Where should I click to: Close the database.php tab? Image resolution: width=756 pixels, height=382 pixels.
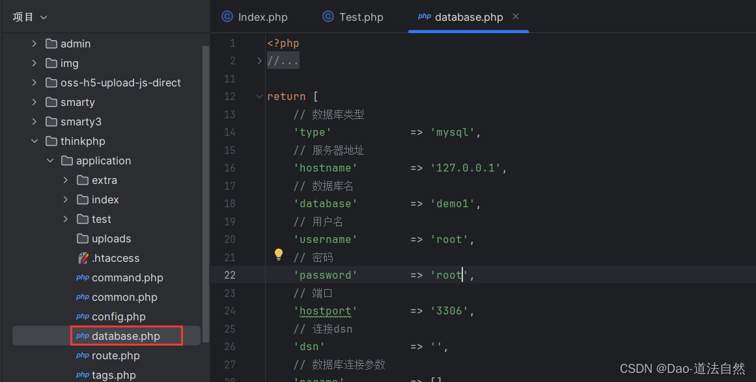pyautogui.click(x=515, y=17)
